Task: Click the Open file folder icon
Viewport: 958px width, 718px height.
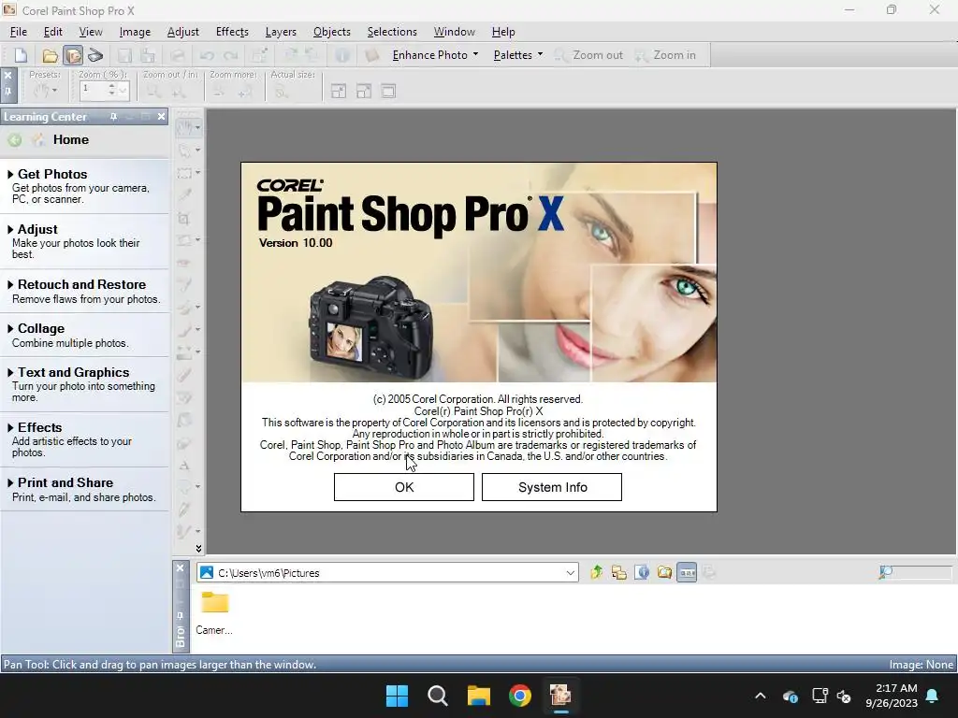Action: point(50,55)
